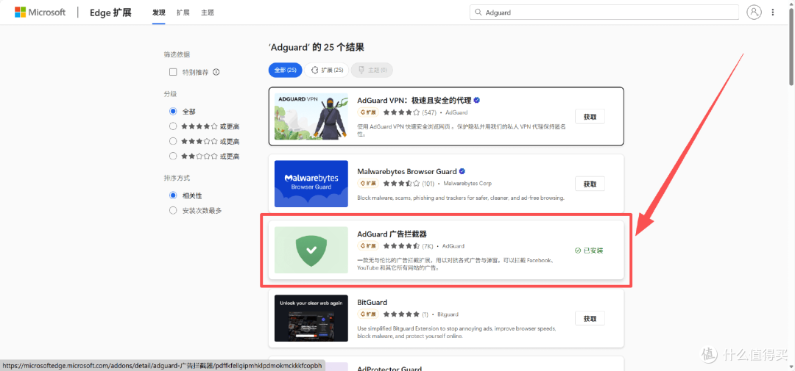The width and height of the screenshot is (795, 371).
Task: Click the 扩展 badge under Malwarebytes Browser Guard
Action: (368, 183)
